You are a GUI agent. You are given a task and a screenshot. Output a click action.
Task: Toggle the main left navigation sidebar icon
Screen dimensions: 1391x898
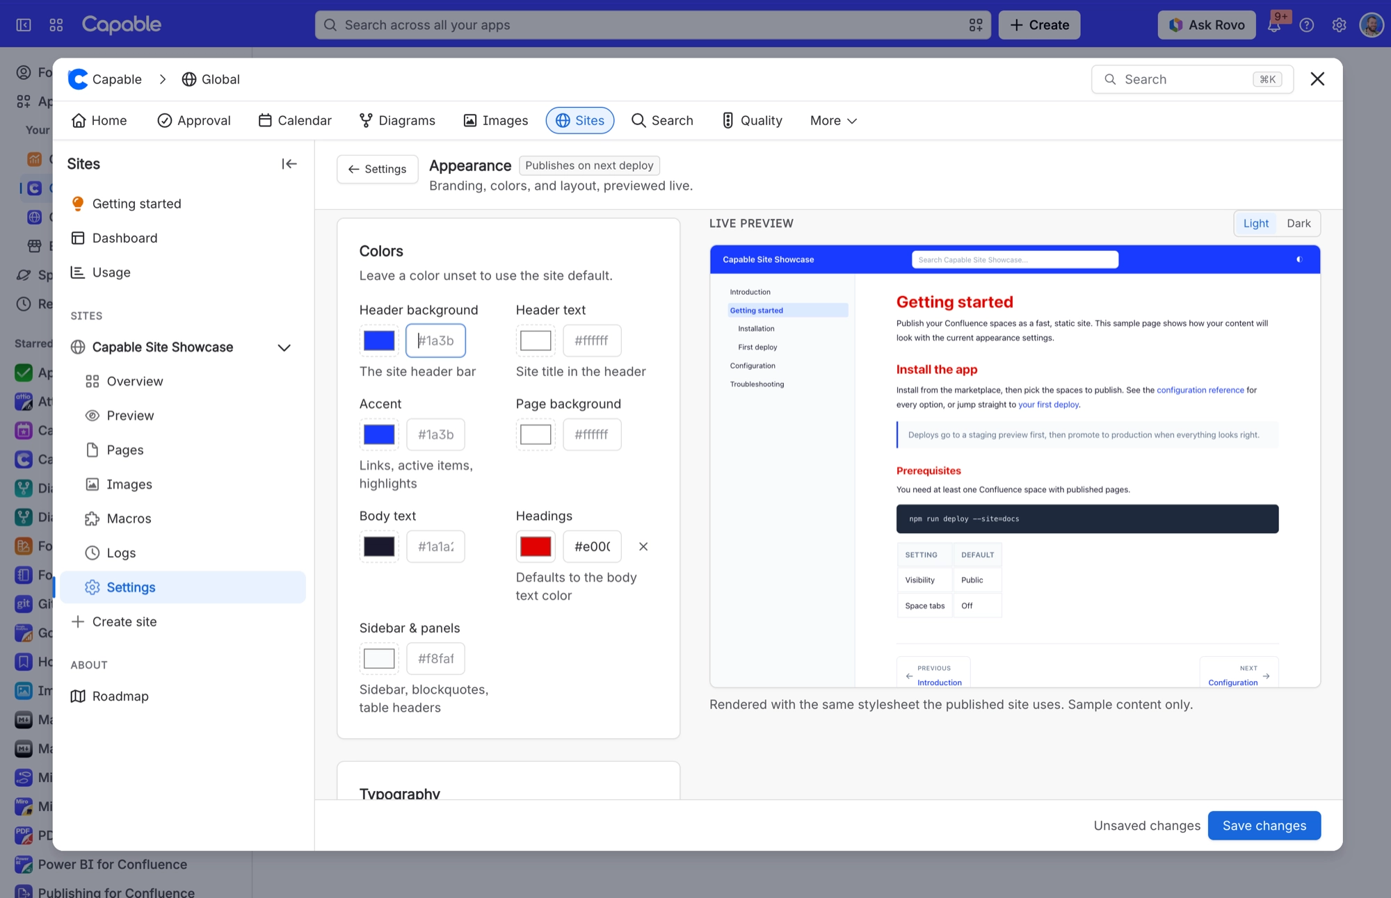pyautogui.click(x=24, y=25)
